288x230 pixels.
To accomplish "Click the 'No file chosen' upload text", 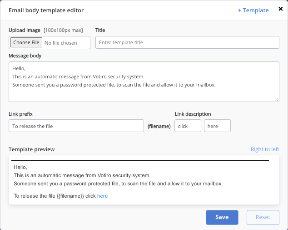I will 61,43.
